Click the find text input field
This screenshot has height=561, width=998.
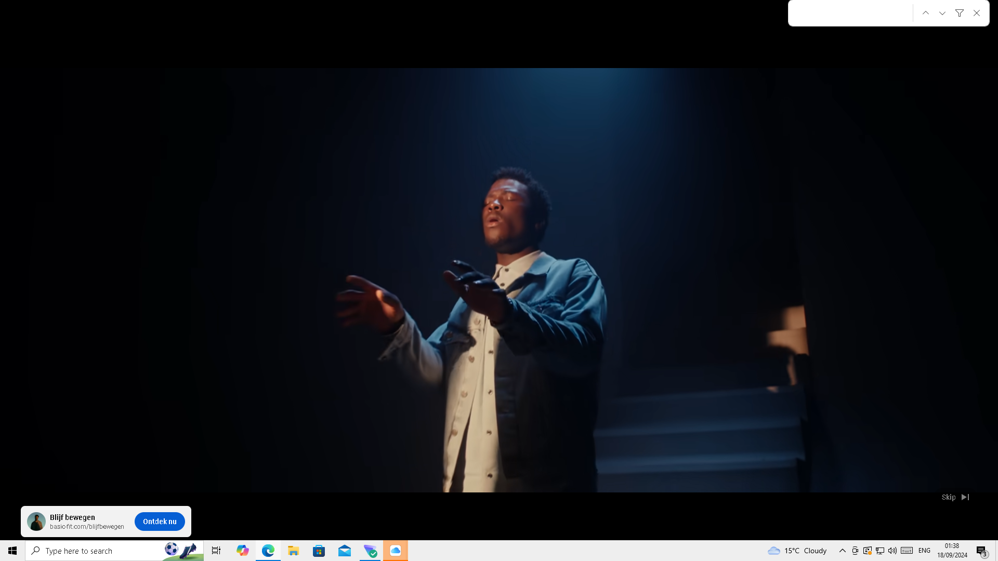pos(851,13)
